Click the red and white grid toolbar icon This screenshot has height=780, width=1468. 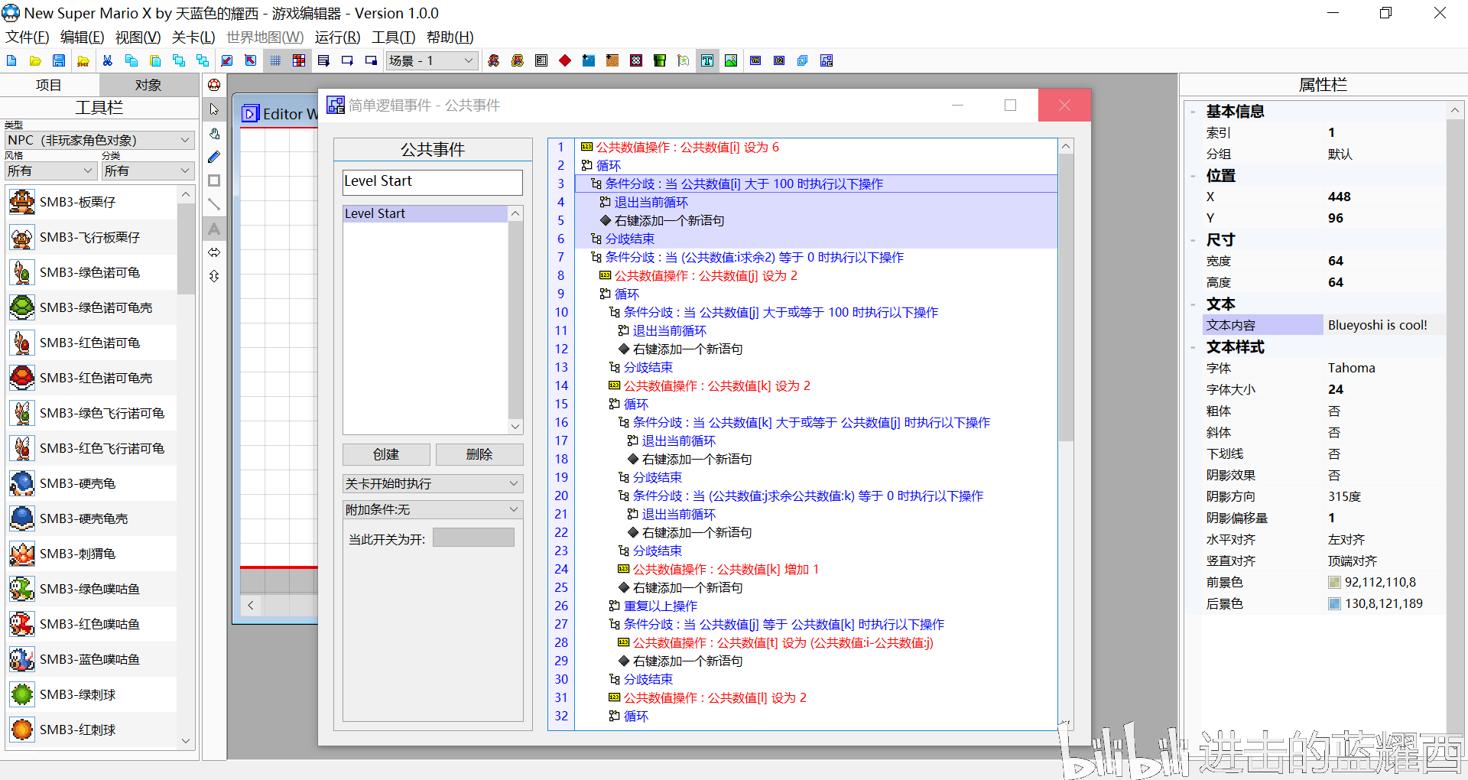[299, 60]
